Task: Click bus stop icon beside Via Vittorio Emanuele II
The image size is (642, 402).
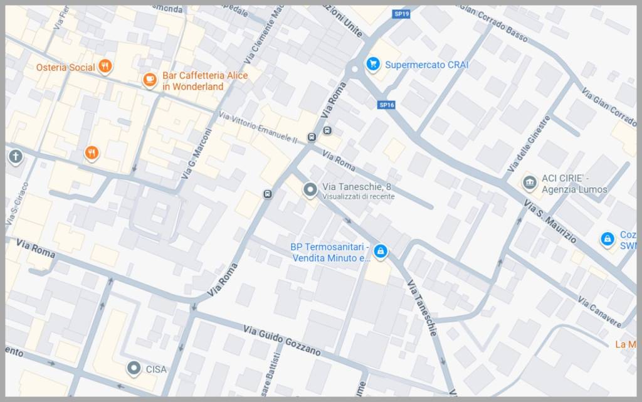Action: point(312,137)
